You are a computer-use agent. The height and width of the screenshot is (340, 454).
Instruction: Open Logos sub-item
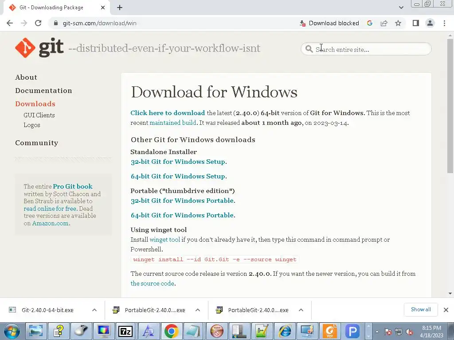tap(32, 125)
